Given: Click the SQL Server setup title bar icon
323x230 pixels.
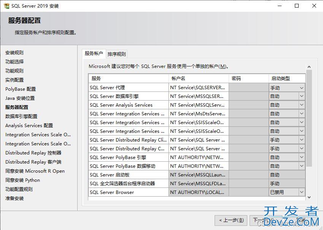Looking at the screenshot, I should tap(6, 6).
